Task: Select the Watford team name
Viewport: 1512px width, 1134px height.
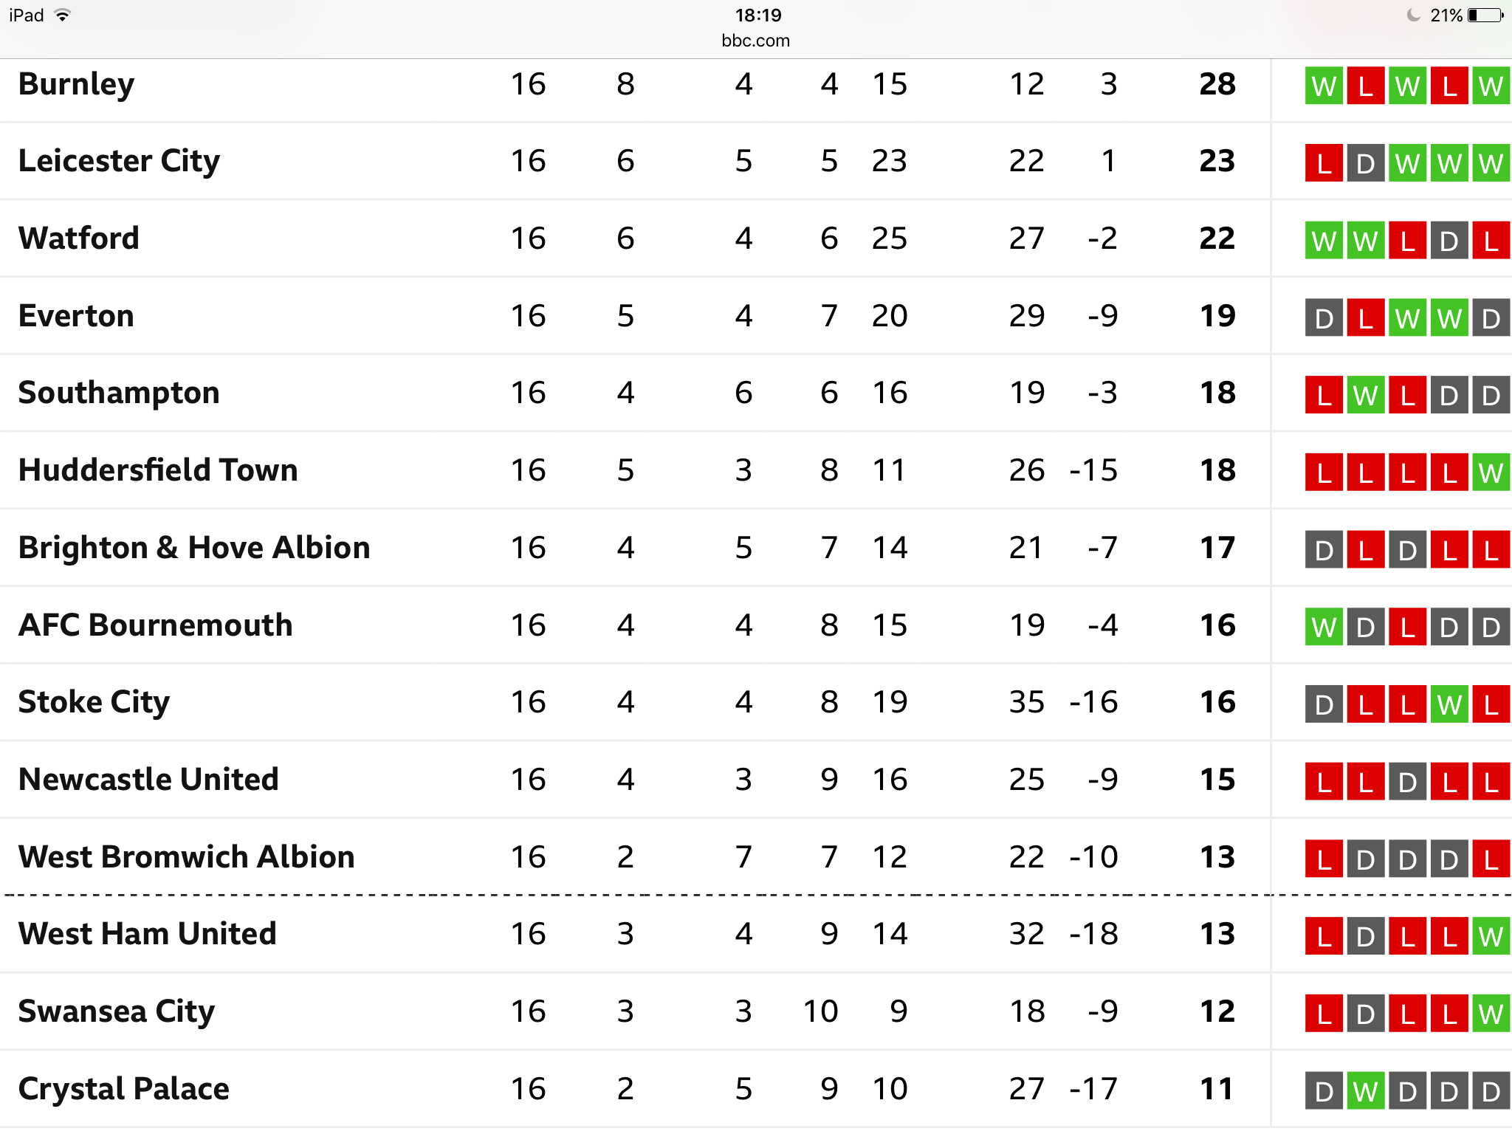Action: pyautogui.click(x=78, y=238)
